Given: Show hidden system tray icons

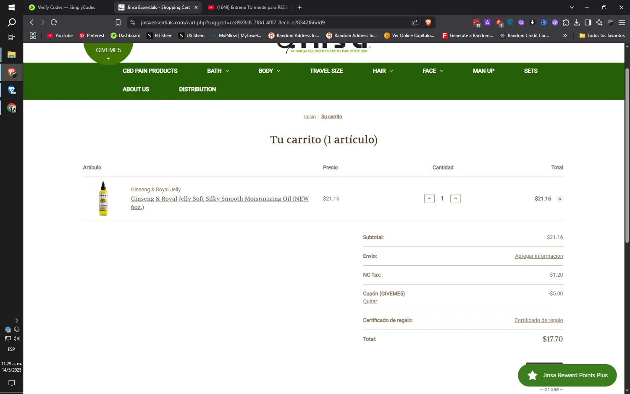Looking at the screenshot, I should tap(16, 320).
